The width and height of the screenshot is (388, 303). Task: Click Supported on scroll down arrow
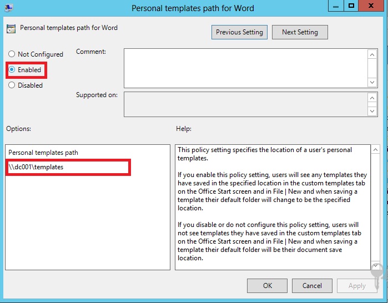point(372,111)
